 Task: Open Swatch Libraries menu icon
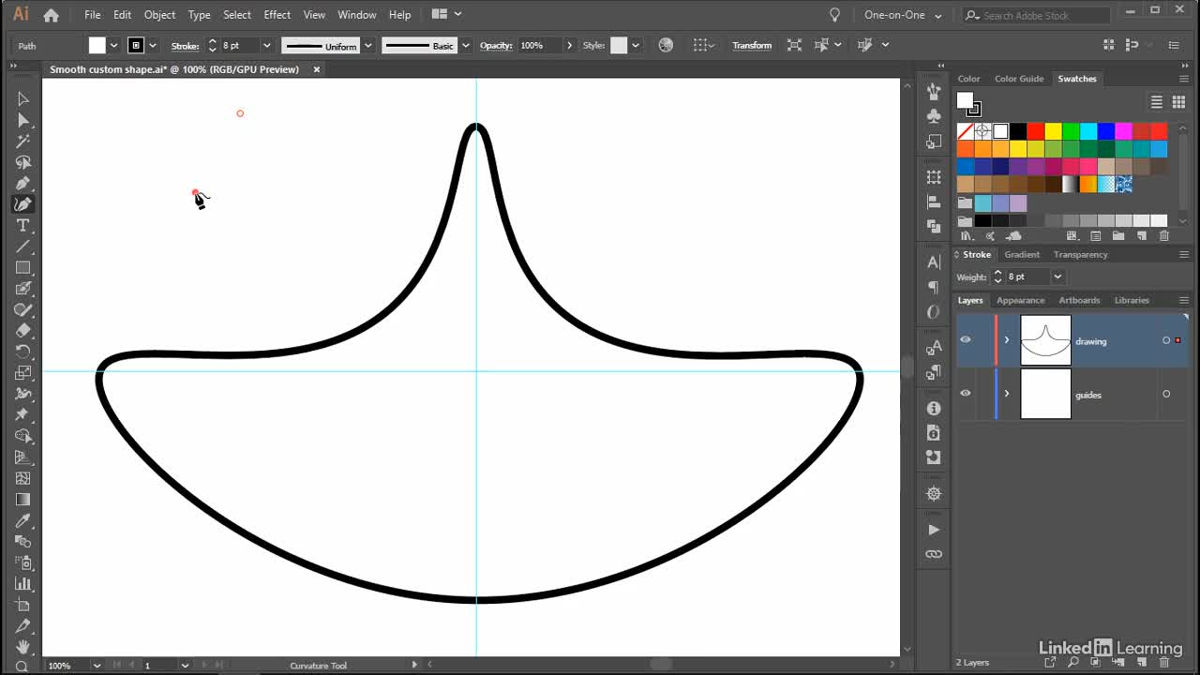967,236
